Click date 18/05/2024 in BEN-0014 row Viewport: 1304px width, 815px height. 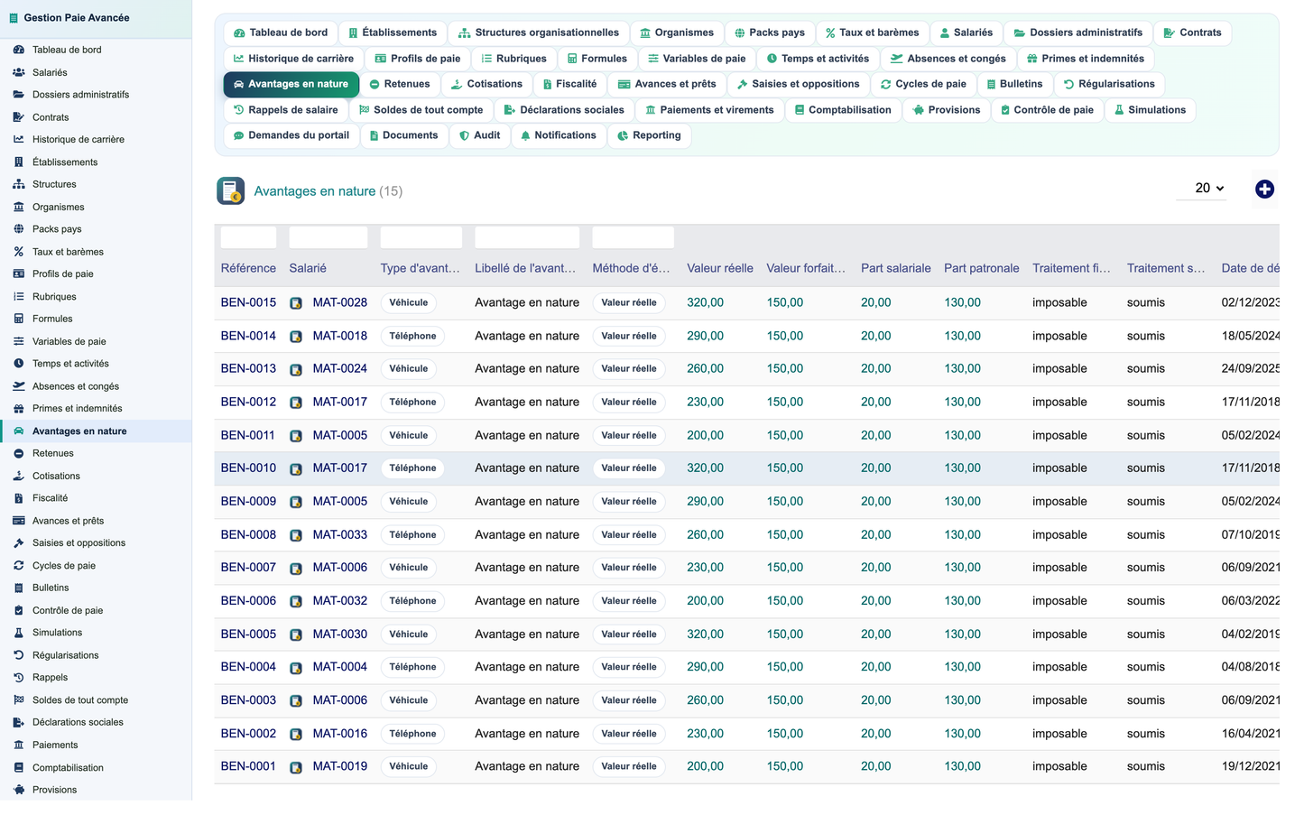point(1251,336)
